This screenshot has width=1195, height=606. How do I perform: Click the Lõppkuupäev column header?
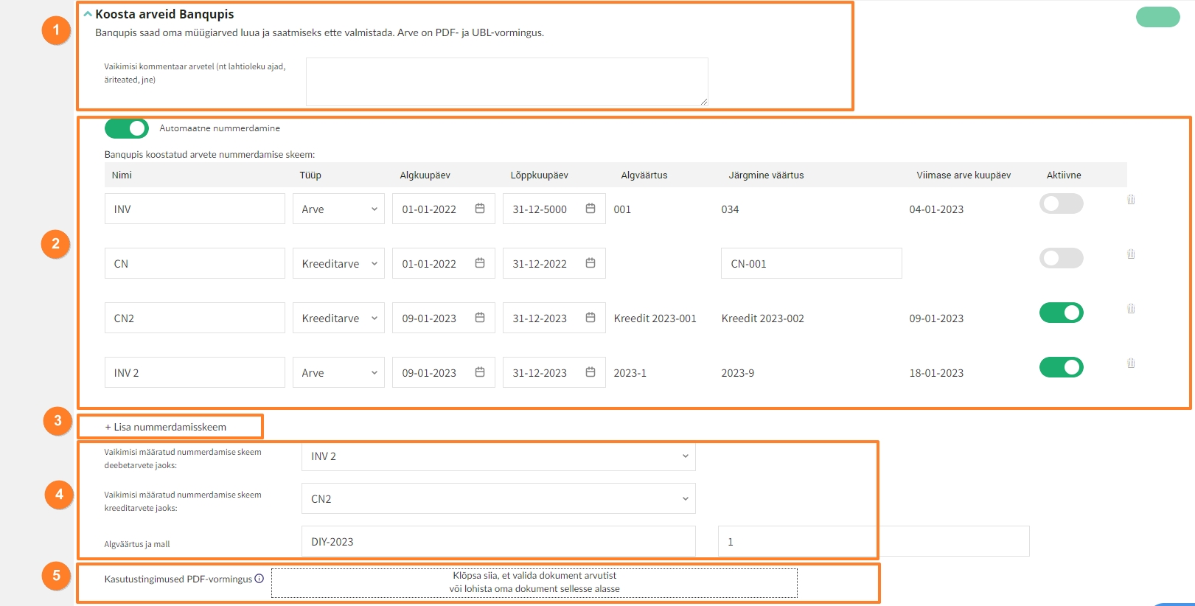539,175
